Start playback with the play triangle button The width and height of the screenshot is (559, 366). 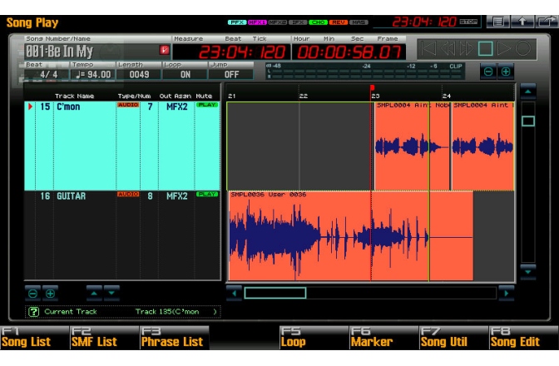(x=504, y=49)
